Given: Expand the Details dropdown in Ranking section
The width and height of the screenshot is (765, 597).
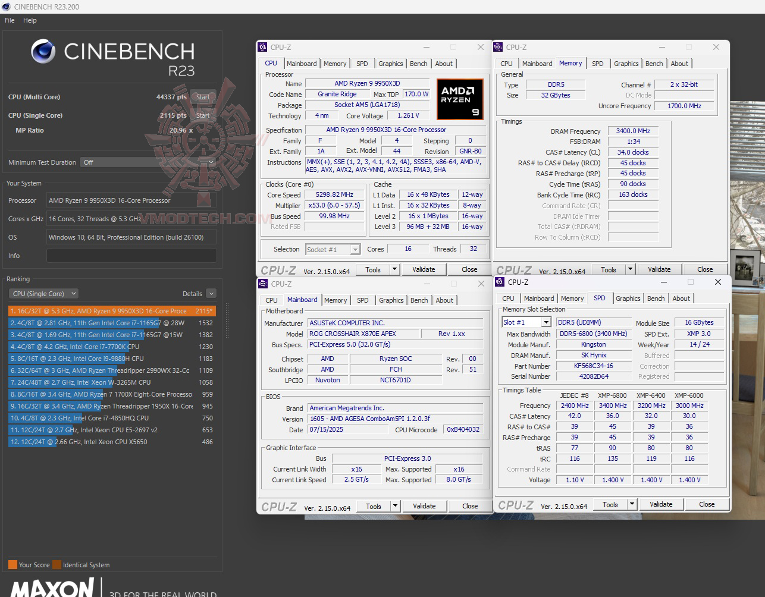Looking at the screenshot, I should 212,293.
